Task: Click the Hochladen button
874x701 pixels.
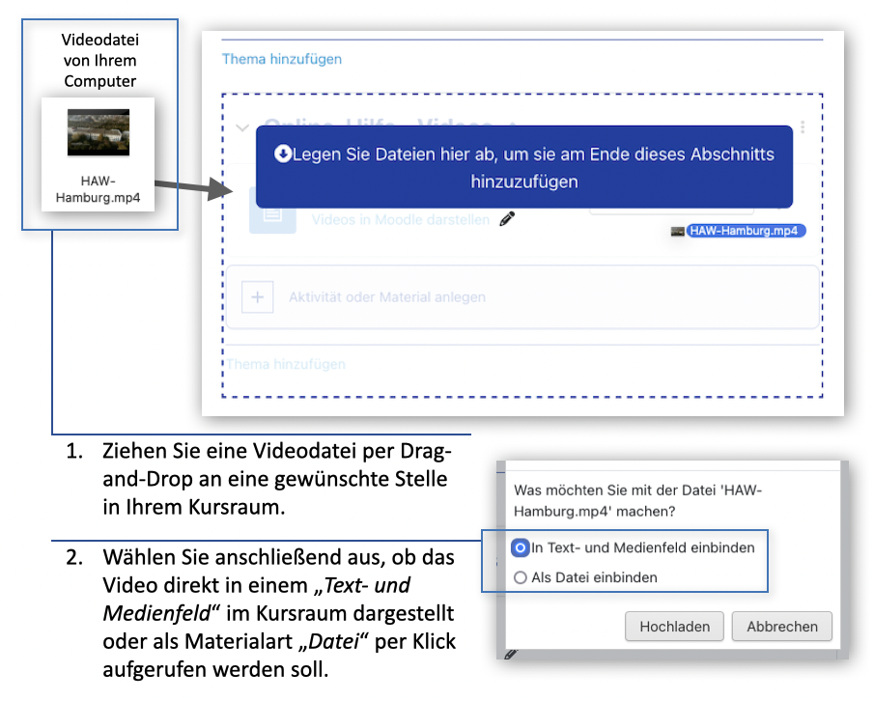Action: pos(674,627)
